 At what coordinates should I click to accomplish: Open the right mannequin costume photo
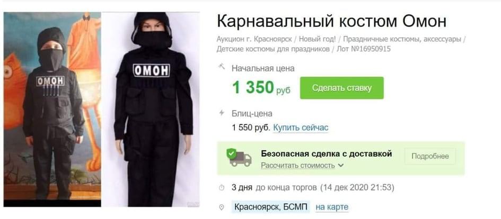pyautogui.click(x=151, y=109)
